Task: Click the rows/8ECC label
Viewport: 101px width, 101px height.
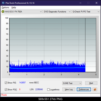Action: (x=34, y=82)
